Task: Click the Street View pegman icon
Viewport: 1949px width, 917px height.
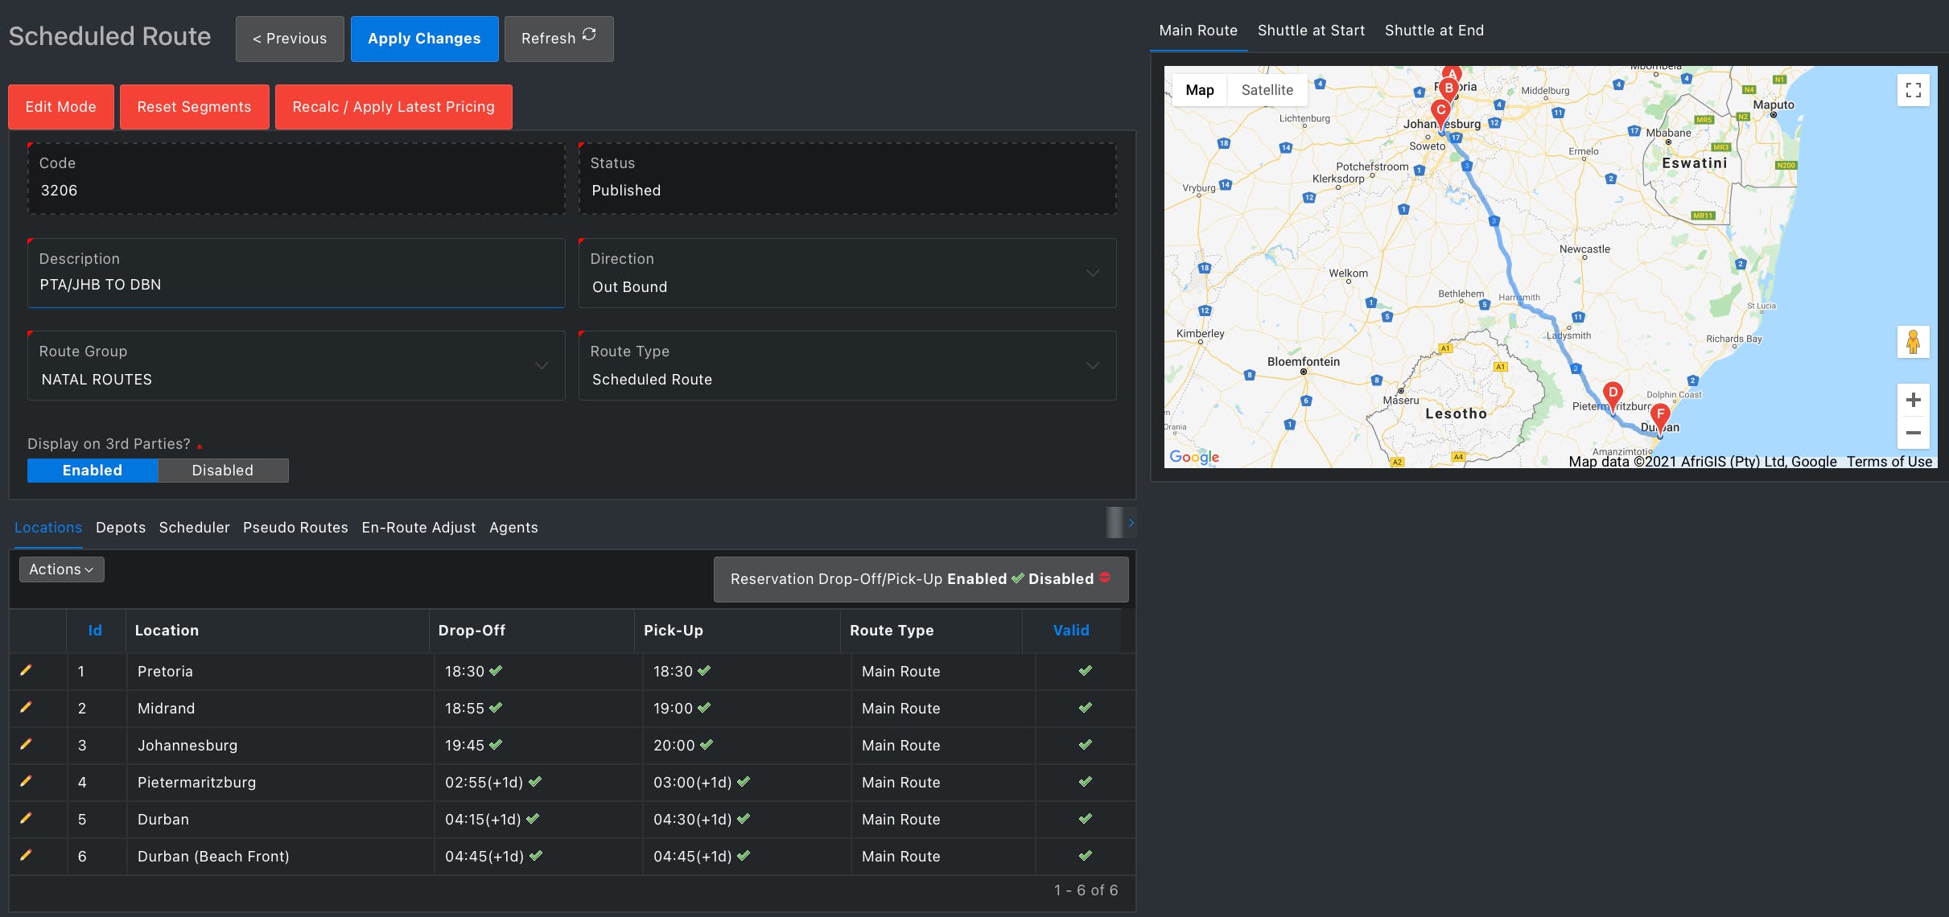Action: (1913, 342)
